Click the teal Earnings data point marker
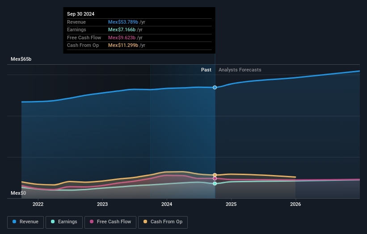 pyautogui.click(x=215, y=184)
